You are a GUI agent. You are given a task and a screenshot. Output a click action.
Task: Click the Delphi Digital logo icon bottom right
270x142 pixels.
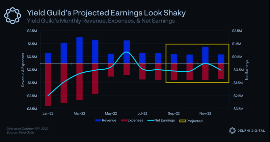point(232,131)
